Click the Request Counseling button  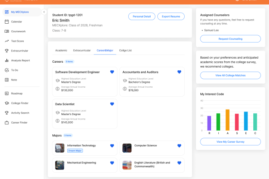pyautogui.click(x=230, y=39)
